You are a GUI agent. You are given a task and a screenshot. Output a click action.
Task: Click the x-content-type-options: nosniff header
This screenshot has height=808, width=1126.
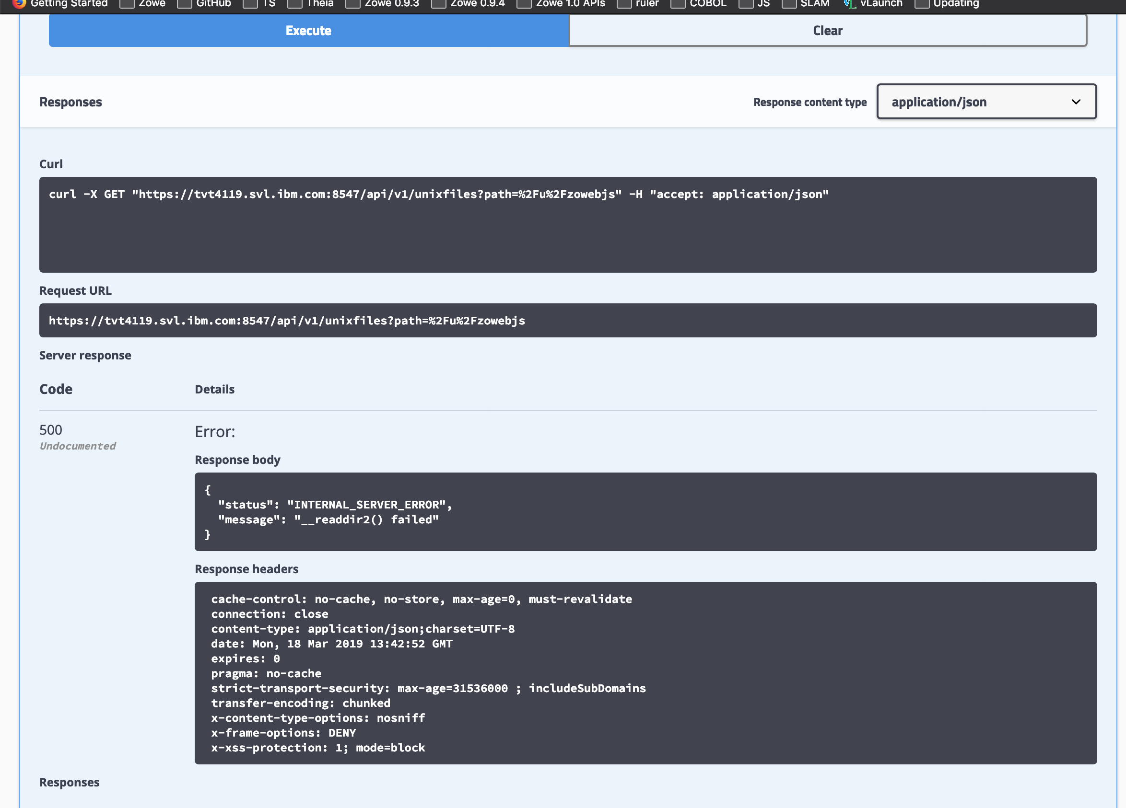tap(318, 718)
